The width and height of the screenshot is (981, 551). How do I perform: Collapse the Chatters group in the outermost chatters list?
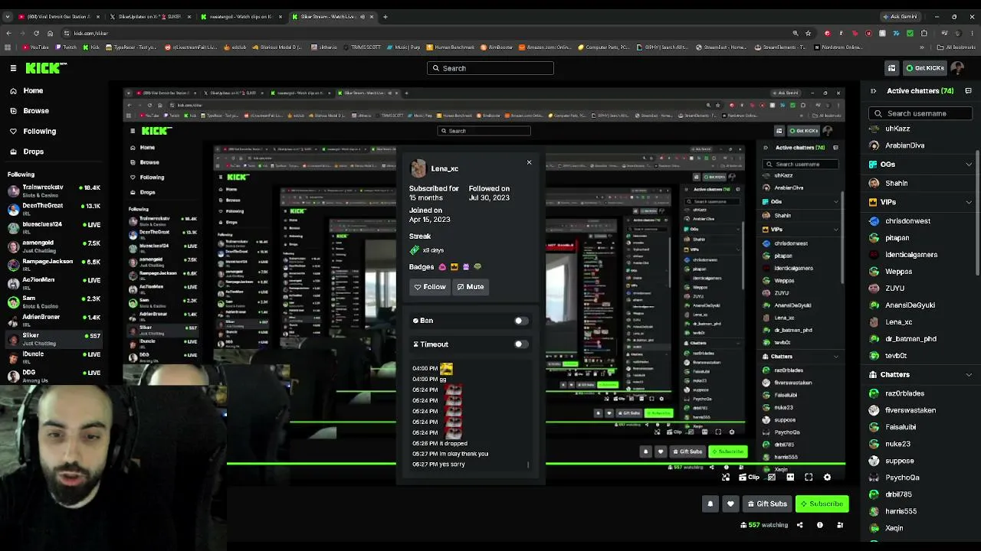click(x=969, y=375)
